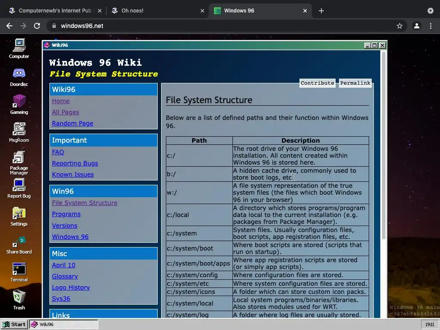
Task: Click the address bar lock icon
Action: pos(54,26)
